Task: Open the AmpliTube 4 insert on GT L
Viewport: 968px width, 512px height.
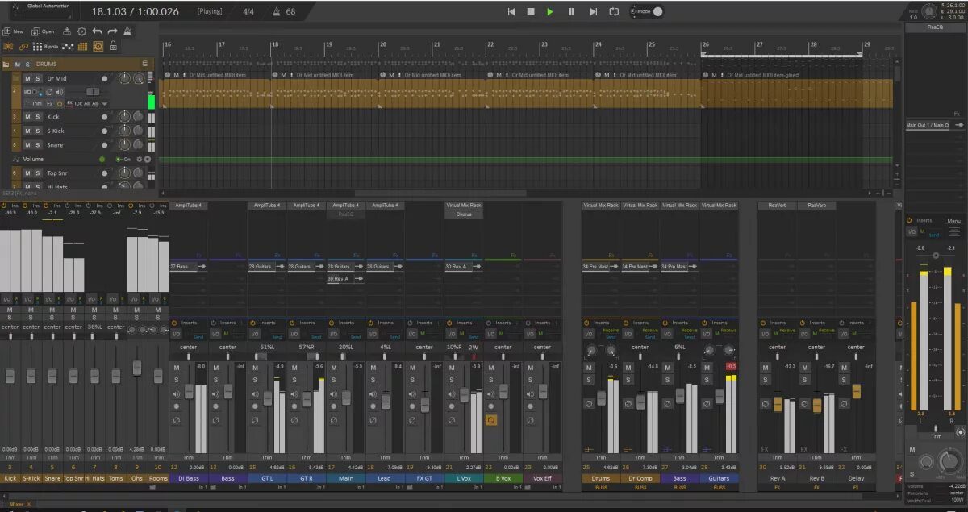Action: (x=267, y=206)
